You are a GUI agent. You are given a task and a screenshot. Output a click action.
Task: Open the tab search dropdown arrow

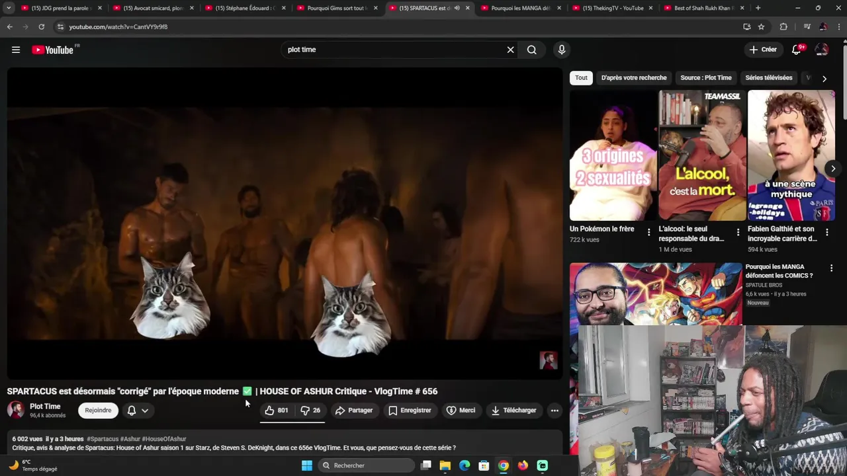pyautogui.click(x=8, y=8)
